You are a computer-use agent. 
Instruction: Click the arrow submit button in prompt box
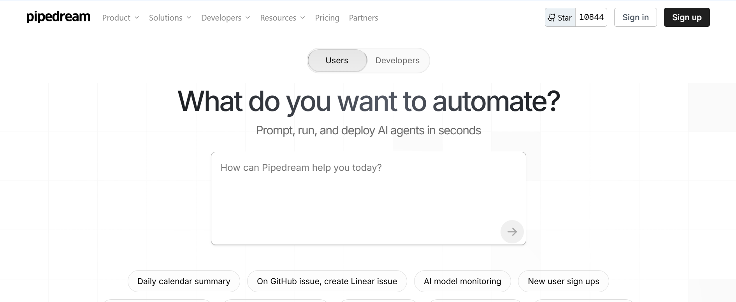[x=512, y=232]
